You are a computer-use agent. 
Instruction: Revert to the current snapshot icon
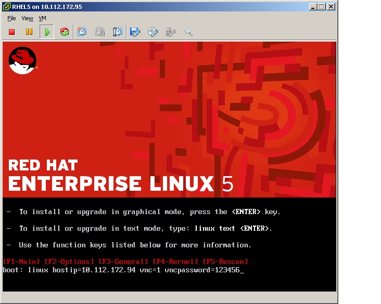pos(100,32)
